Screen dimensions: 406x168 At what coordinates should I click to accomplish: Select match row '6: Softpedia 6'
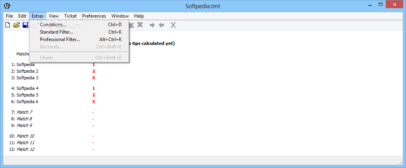(x=25, y=102)
